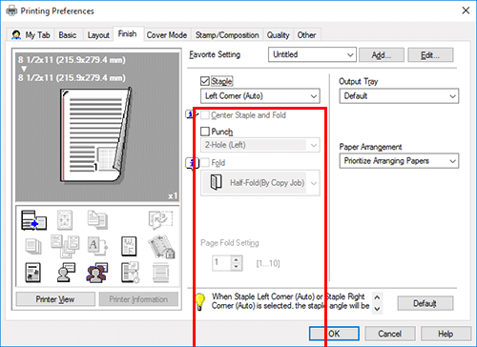Close the Printing Preferences dialog

pyautogui.click(x=466, y=10)
